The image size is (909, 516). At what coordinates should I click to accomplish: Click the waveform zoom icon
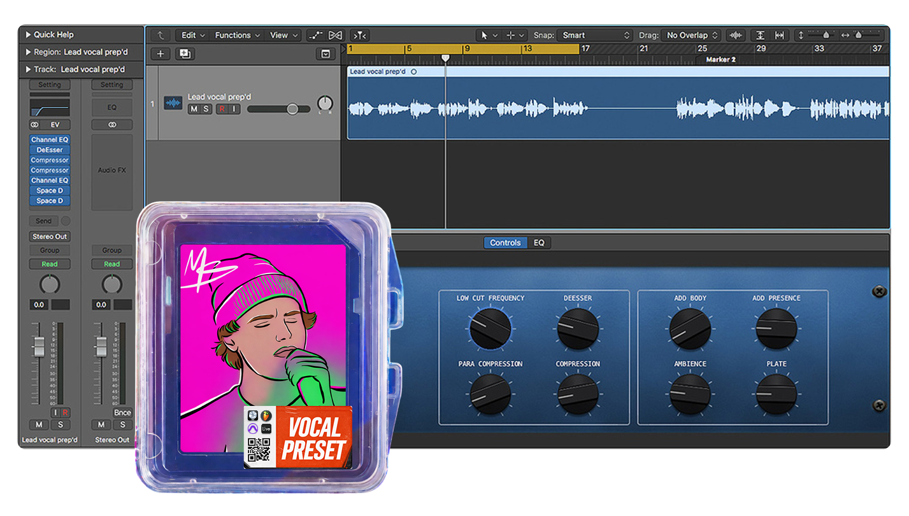point(736,36)
